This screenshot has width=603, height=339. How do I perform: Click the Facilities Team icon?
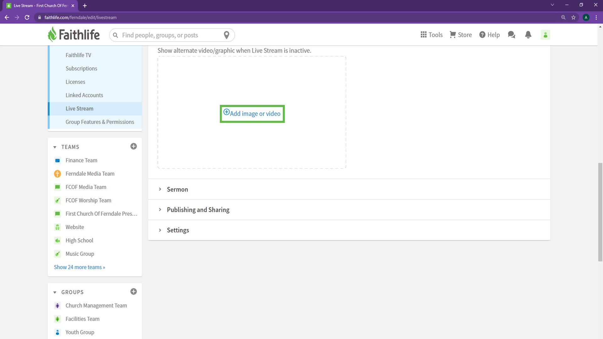pyautogui.click(x=57, y=319)
